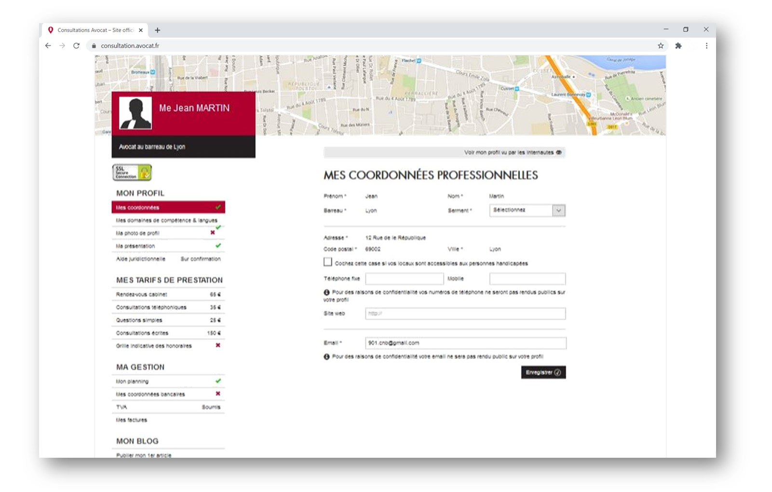This screenshot has width=772, height=492.
Task: Open Consultations écrites tariff
Action: click(x=168, y=333)
